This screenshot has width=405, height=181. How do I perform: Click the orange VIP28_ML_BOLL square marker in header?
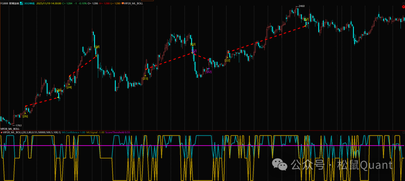(x=123, y=3)
